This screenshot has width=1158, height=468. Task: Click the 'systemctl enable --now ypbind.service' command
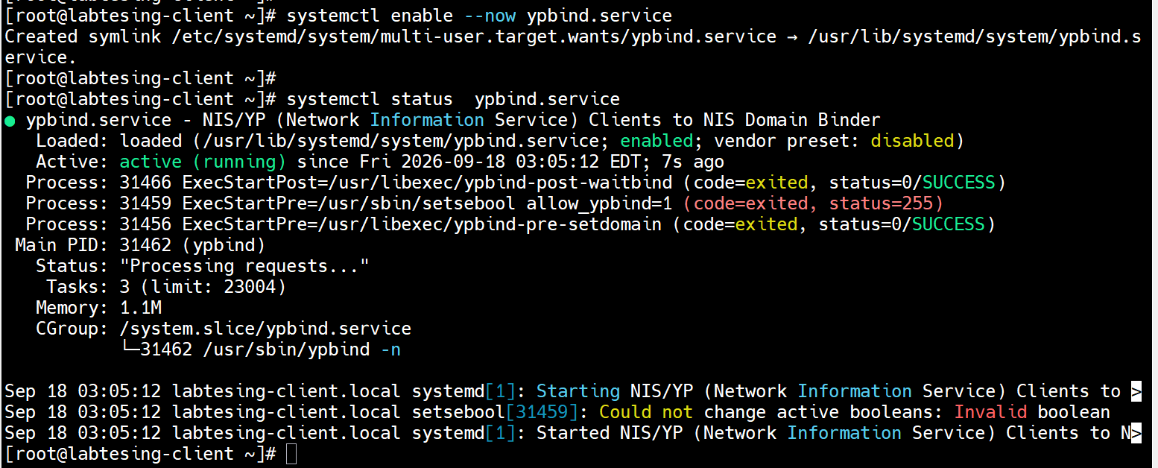pyautogui.click(x=479, y=16)
